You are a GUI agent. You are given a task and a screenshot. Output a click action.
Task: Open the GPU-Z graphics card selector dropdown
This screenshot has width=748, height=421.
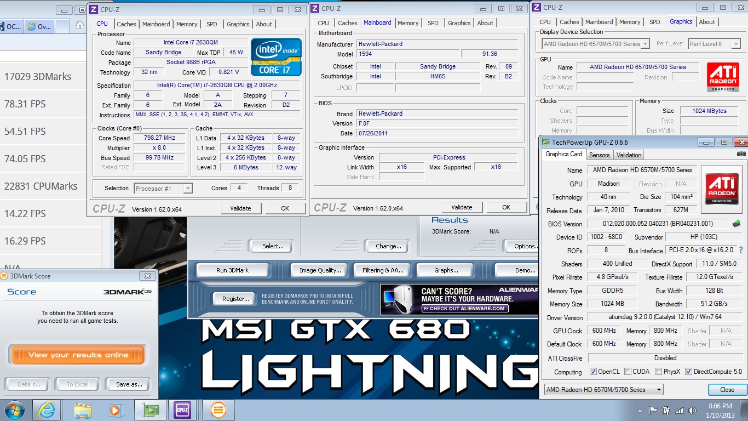[603, 390]
